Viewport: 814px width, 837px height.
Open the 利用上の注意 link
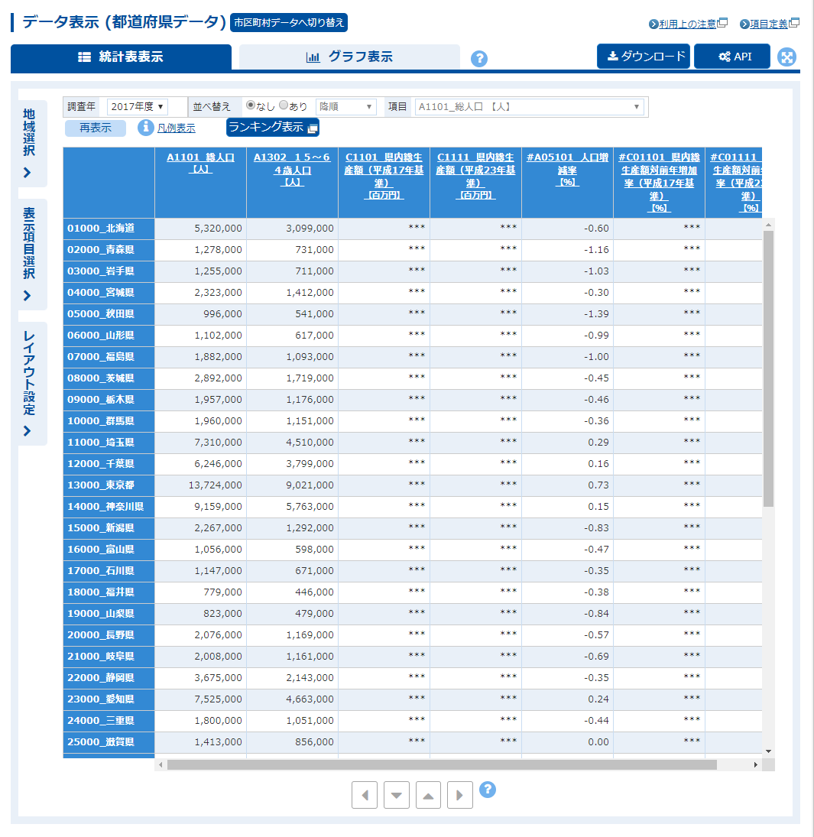687,24
